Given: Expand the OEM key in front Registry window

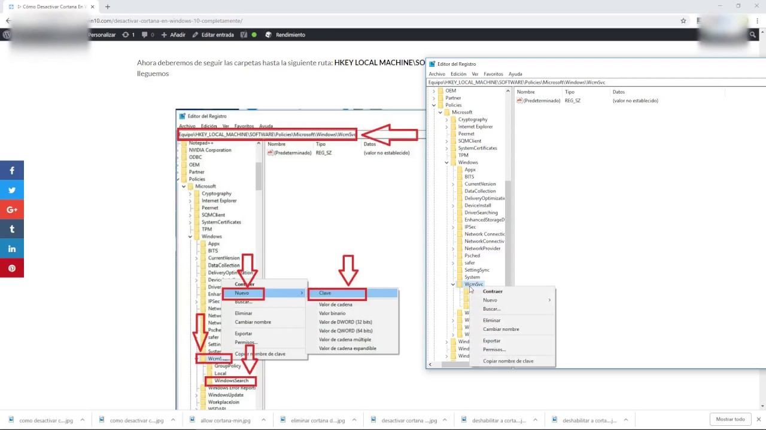Looking at the screenshot, I should (434, 91).
